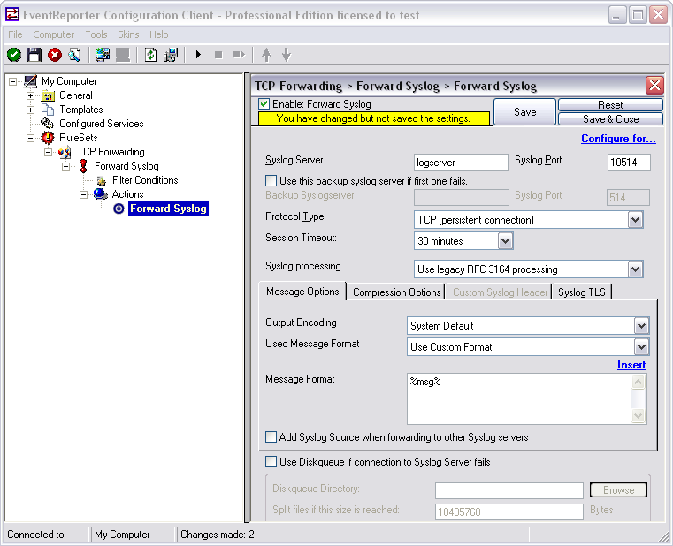Click the EventReporter application title icon
This screenshot has width=673, height=546.
(x=12, y=15)
